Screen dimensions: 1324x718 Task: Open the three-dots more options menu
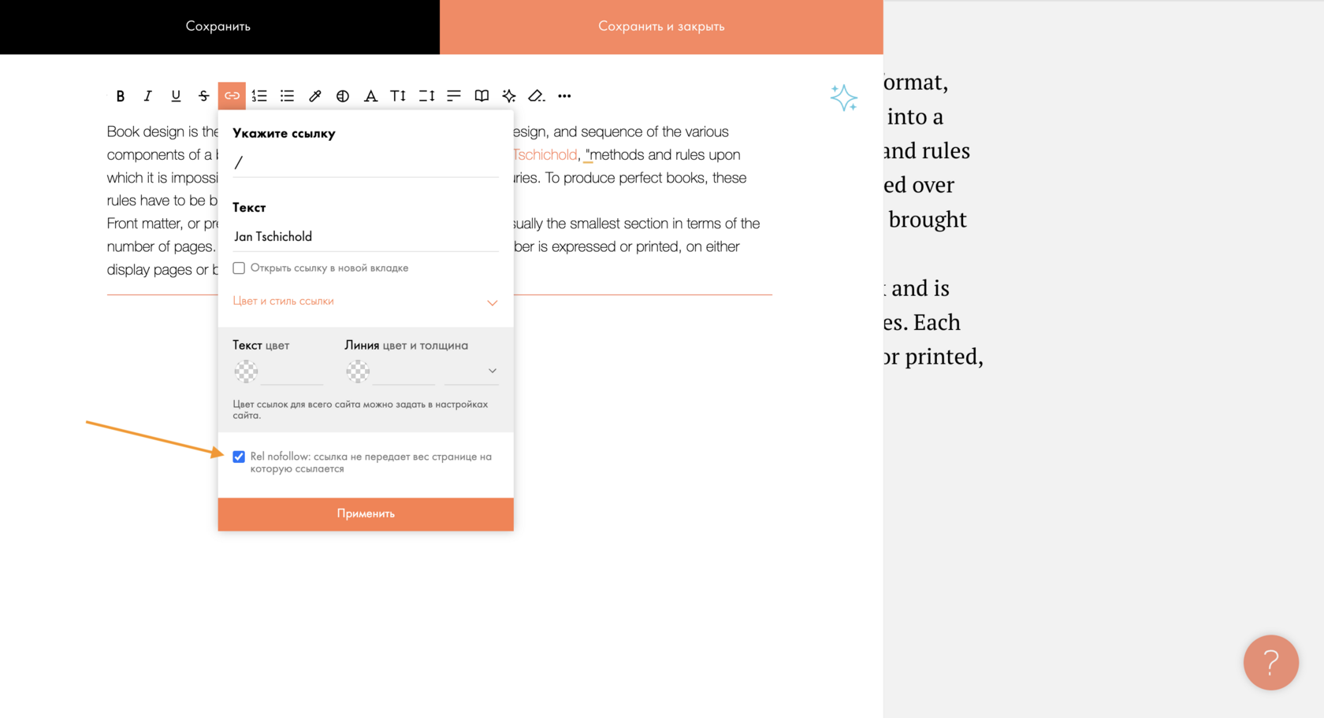tap(564, 96)
